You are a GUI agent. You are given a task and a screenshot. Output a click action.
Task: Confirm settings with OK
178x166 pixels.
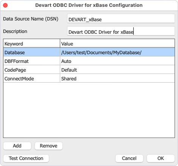click(x=161, y=158)
